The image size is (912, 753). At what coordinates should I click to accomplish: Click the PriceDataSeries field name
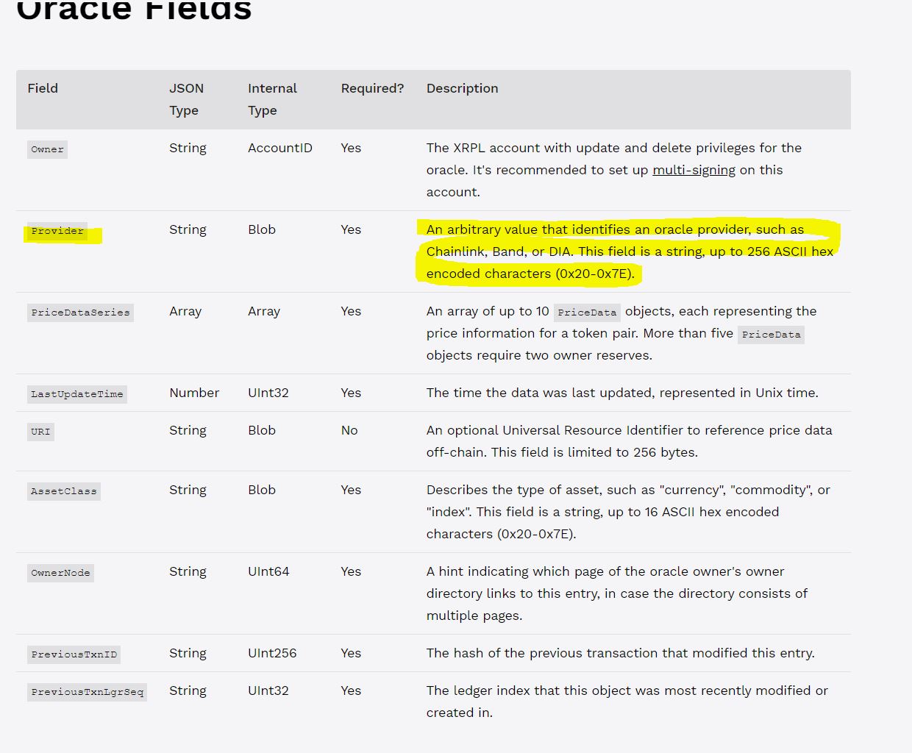[x=80, y=313]
